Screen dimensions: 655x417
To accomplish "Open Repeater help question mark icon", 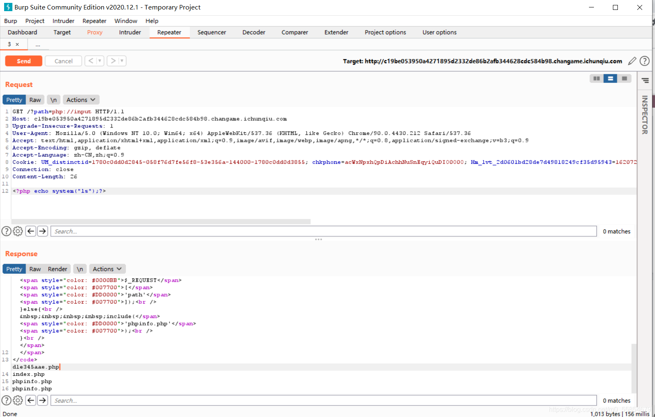I will [x=644, y=61].
